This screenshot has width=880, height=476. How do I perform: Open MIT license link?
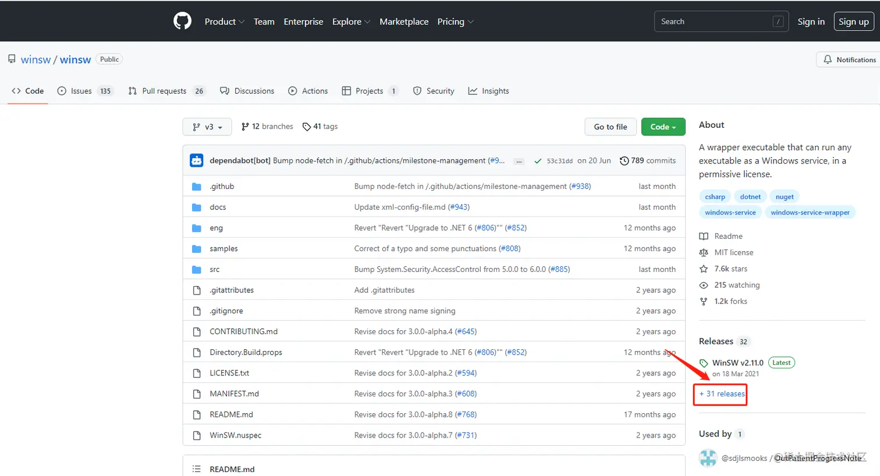tap(733, 252)
